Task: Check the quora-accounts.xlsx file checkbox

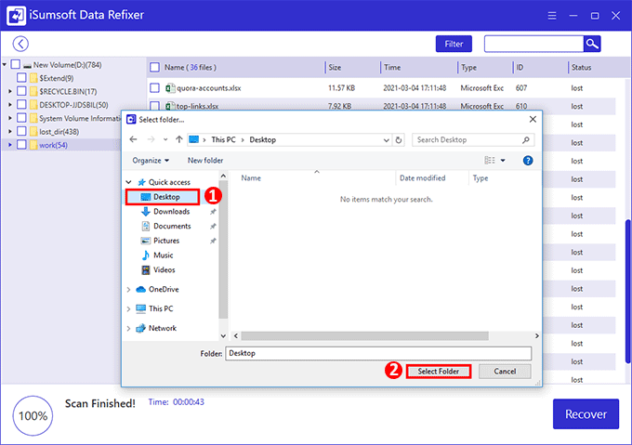Action: (156, 87)
